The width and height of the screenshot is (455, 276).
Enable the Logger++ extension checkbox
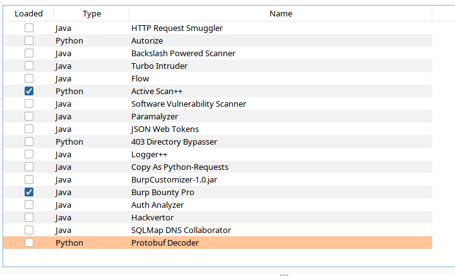click(x=29, y=154)
